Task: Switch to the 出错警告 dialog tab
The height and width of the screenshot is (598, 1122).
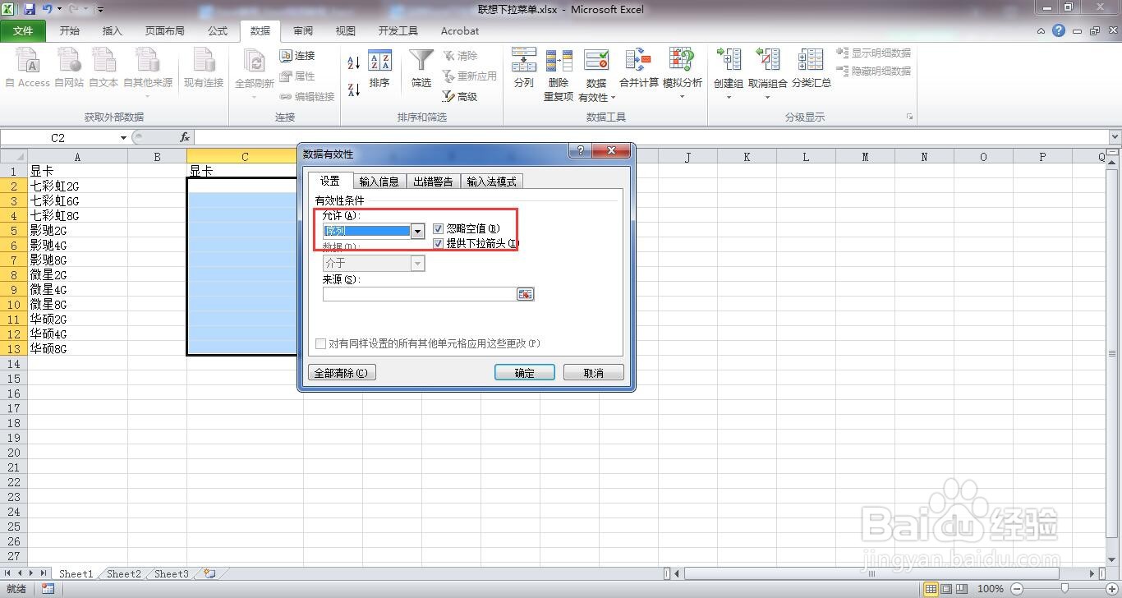Action: pyautogui.click(x=433, y=182)
